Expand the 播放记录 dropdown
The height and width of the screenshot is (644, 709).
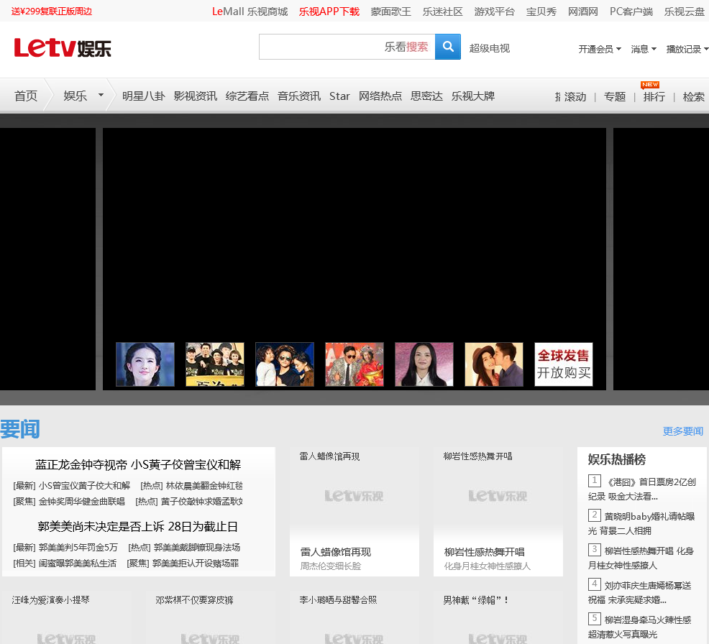pos(687,49)
